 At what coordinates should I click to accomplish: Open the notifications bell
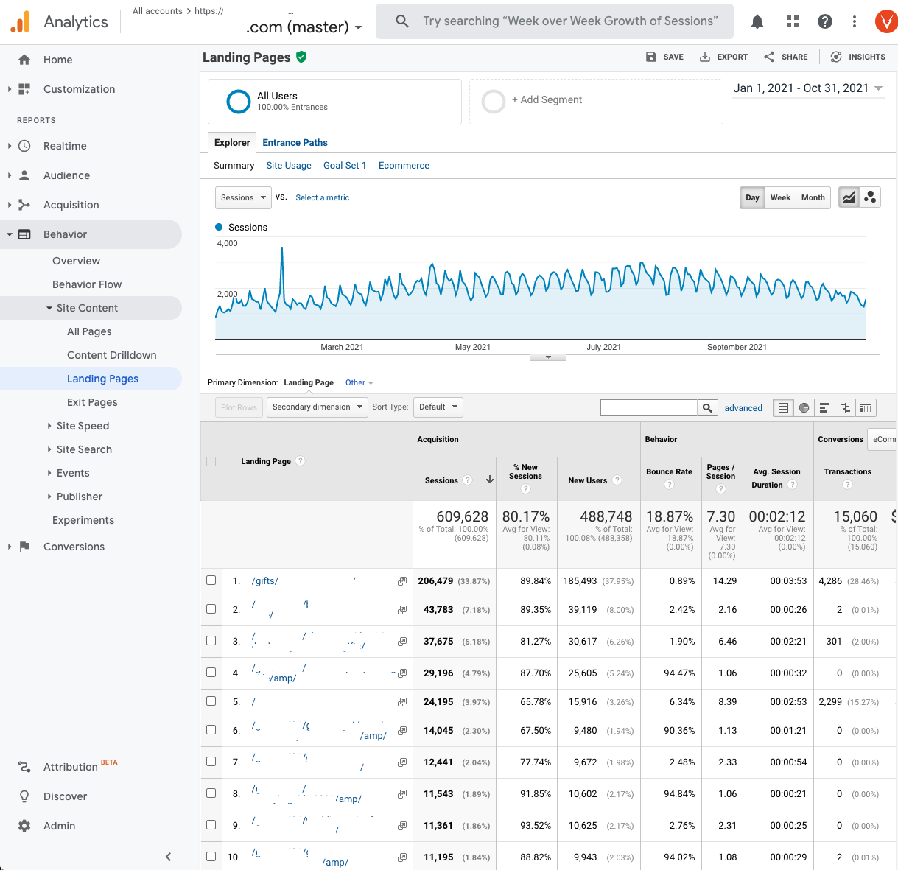(x=757, y=21)
